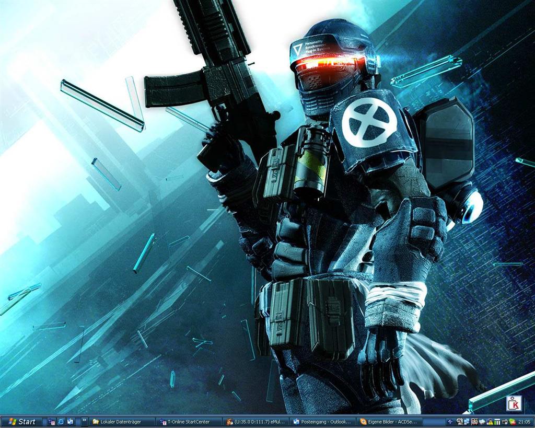
Task: Open the grey stacked-sheets tray icon
Action: coord(482,422)
